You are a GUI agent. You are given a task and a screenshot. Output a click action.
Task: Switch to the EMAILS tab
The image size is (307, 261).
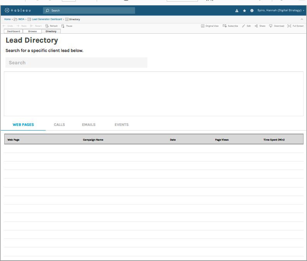pyautogui.click(x=89, y=125)
